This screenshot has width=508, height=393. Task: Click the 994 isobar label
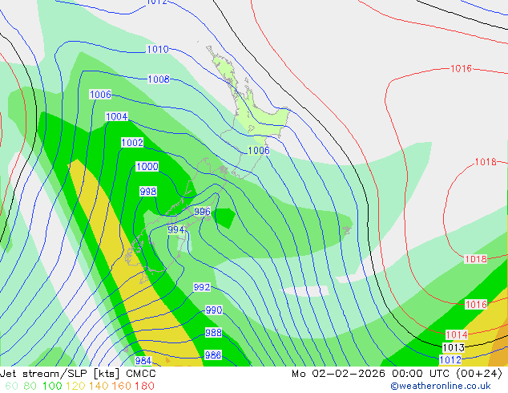[176, 230]
